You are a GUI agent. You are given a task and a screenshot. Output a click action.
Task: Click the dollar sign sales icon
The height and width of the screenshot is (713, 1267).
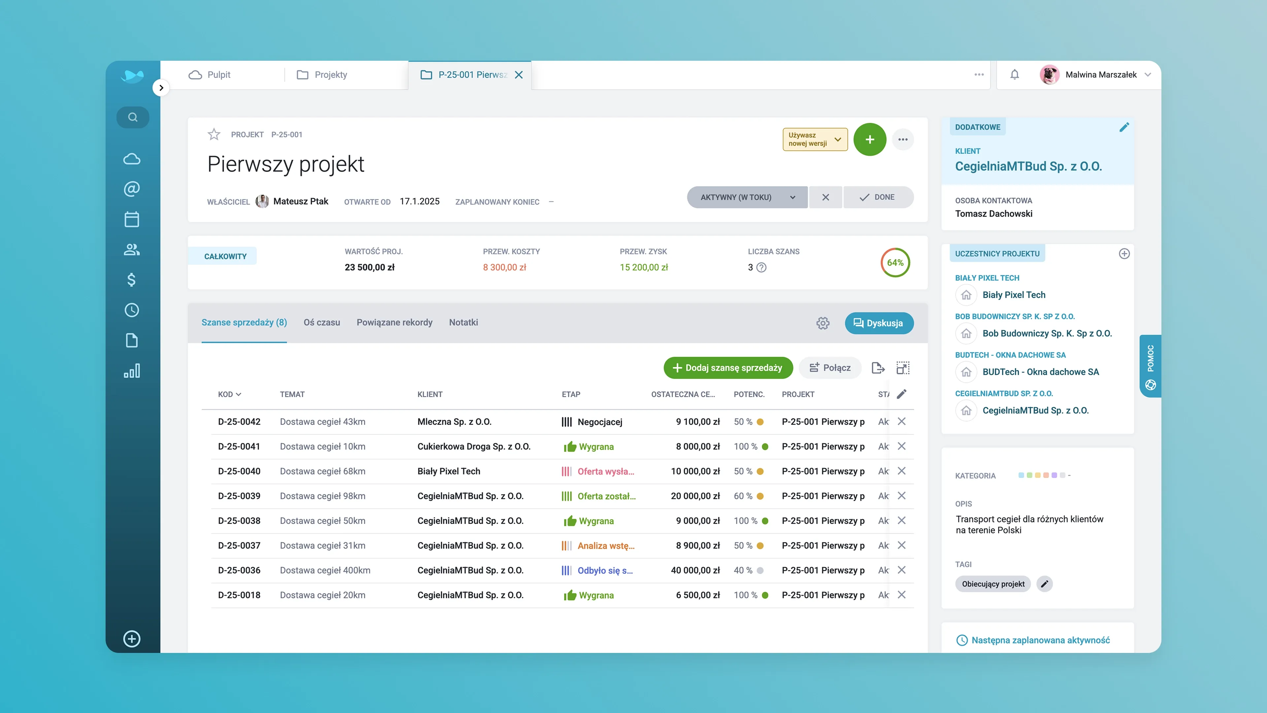pos(131,280)
